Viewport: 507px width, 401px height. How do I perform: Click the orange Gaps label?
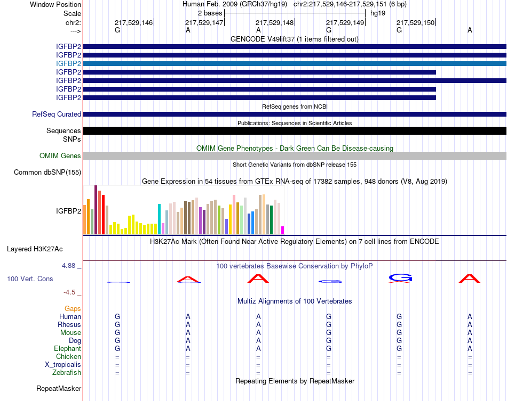(x=73, y=309)
